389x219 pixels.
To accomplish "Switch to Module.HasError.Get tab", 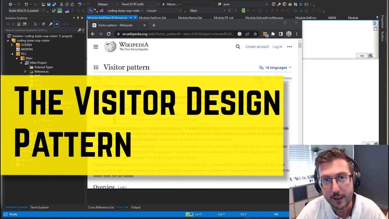I will (x=152, y=18).
